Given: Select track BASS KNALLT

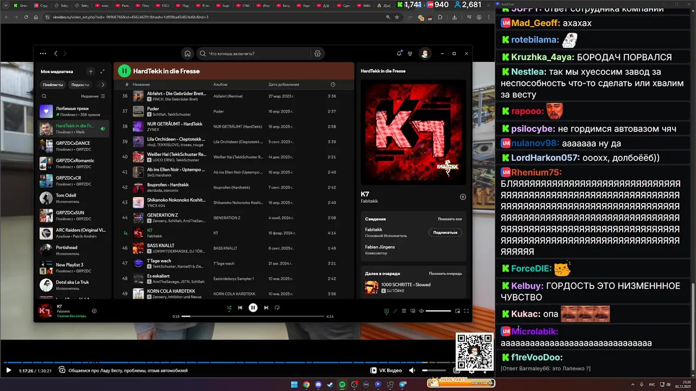Looking at the screenshot, I should pos(234,248).
